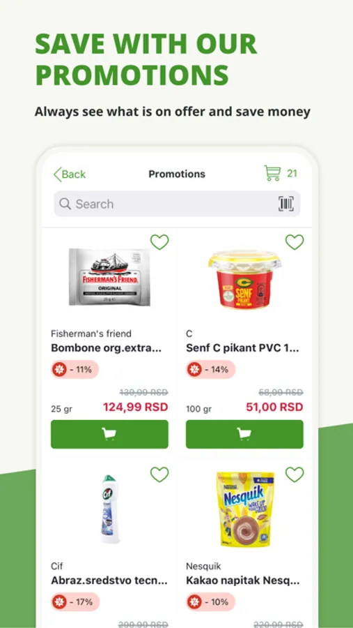Select the -17% discount badge on Cif

tap(75, 601)
